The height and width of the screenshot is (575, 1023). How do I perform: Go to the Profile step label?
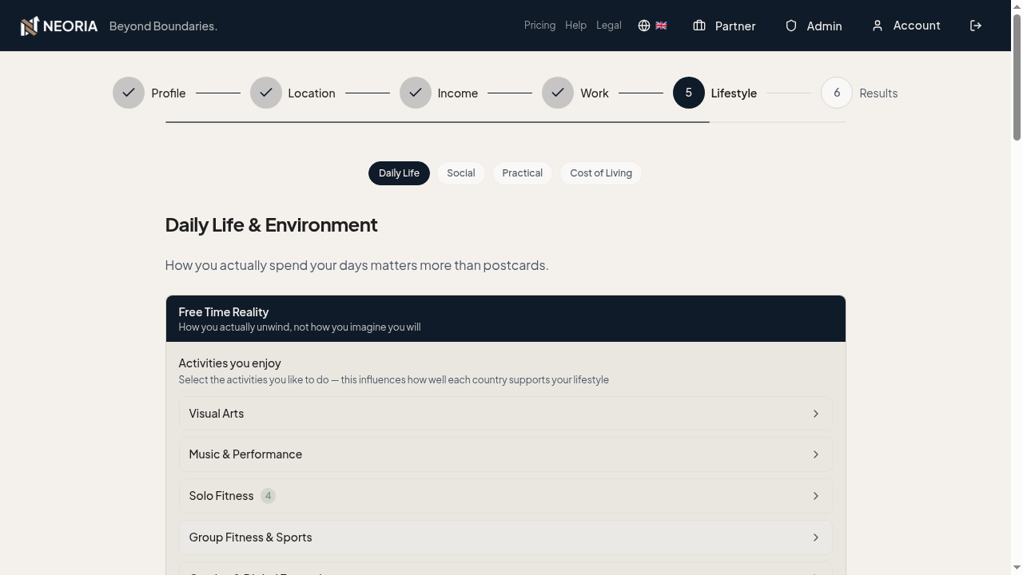(x=169, y=93)
